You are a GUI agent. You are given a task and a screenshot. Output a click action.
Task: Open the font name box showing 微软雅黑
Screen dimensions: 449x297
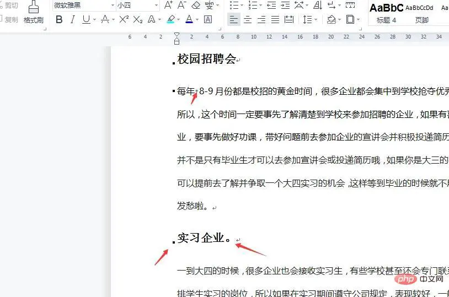pos(84,5)
